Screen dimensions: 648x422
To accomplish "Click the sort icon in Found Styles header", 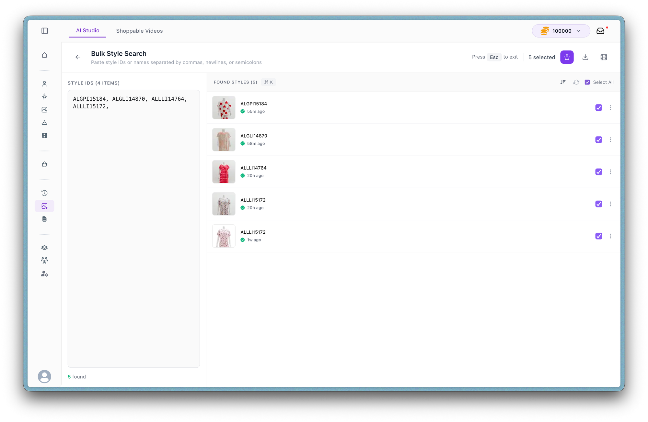I will 563,82.
